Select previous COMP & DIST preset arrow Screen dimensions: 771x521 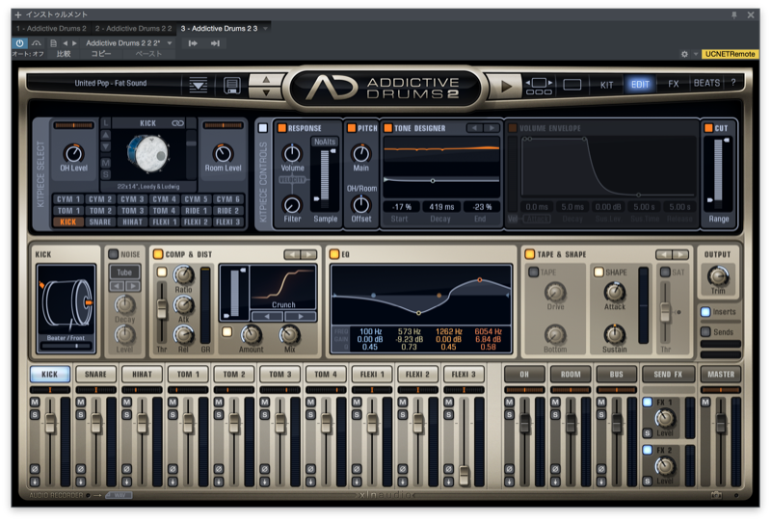point(292,254)
